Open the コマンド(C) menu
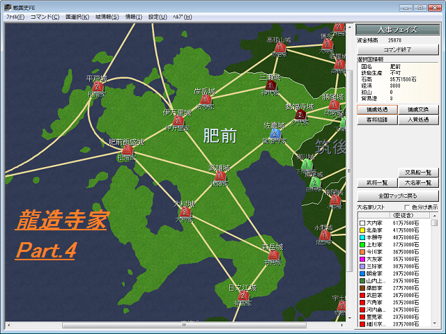Image resolution: width=446 pixels, height=334 pixels. [45, 17]
